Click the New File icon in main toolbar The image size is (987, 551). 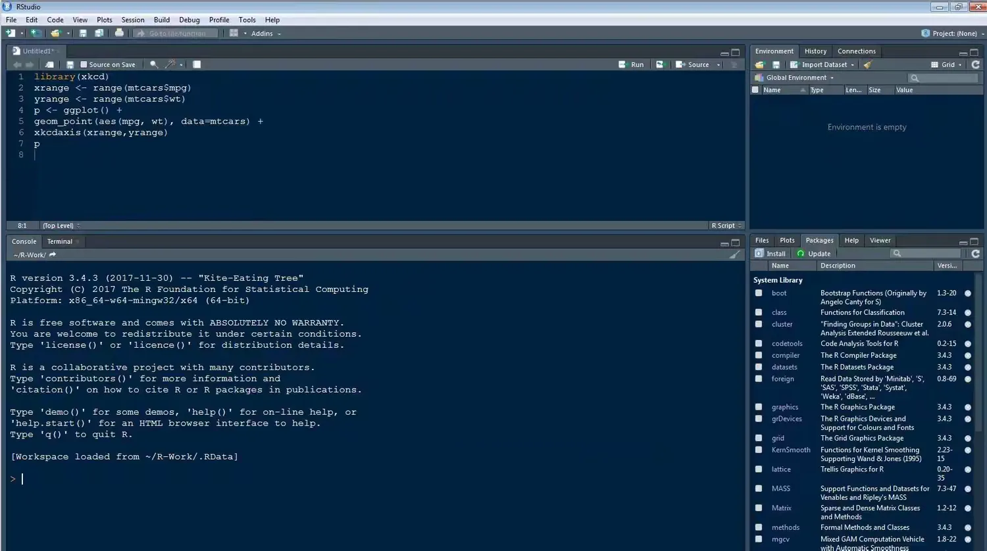[x=10, y=33]
